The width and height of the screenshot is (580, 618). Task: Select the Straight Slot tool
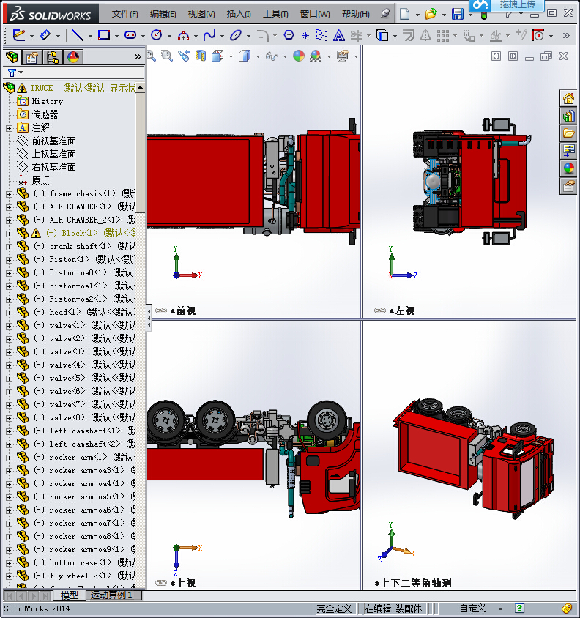tap(130, 35)
